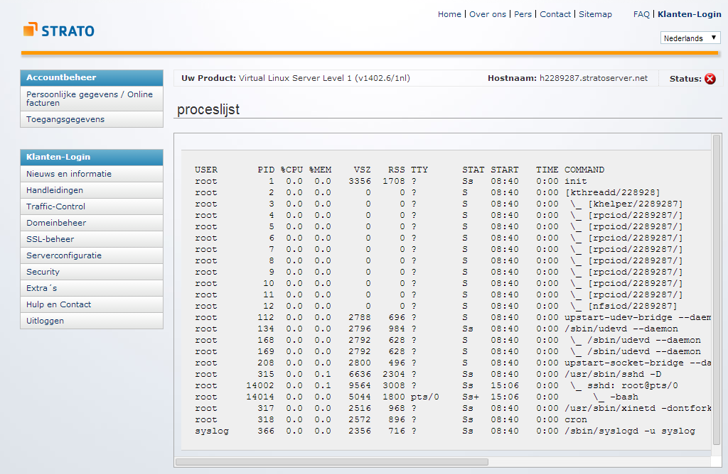Go to the Over ons page

tap(488, 14)
